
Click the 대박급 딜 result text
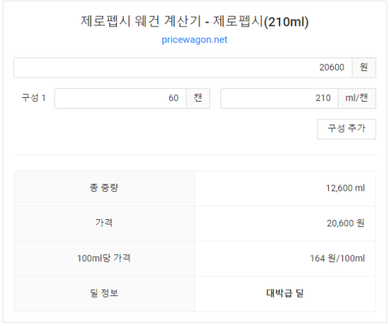click(285, 293)
